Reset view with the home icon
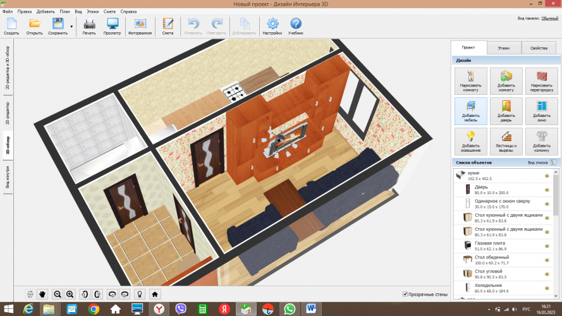This screenshot has height=316, width=562. [x=155, y=294]
